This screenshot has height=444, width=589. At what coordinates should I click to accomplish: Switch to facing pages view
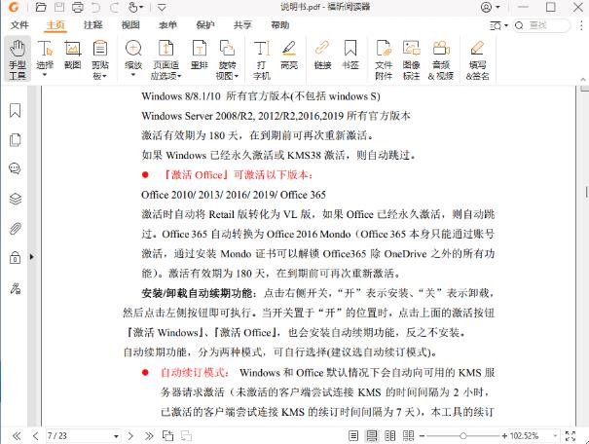click(x=390, y=436)
